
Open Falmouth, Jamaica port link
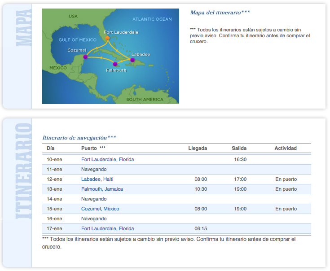click(102, 189)
